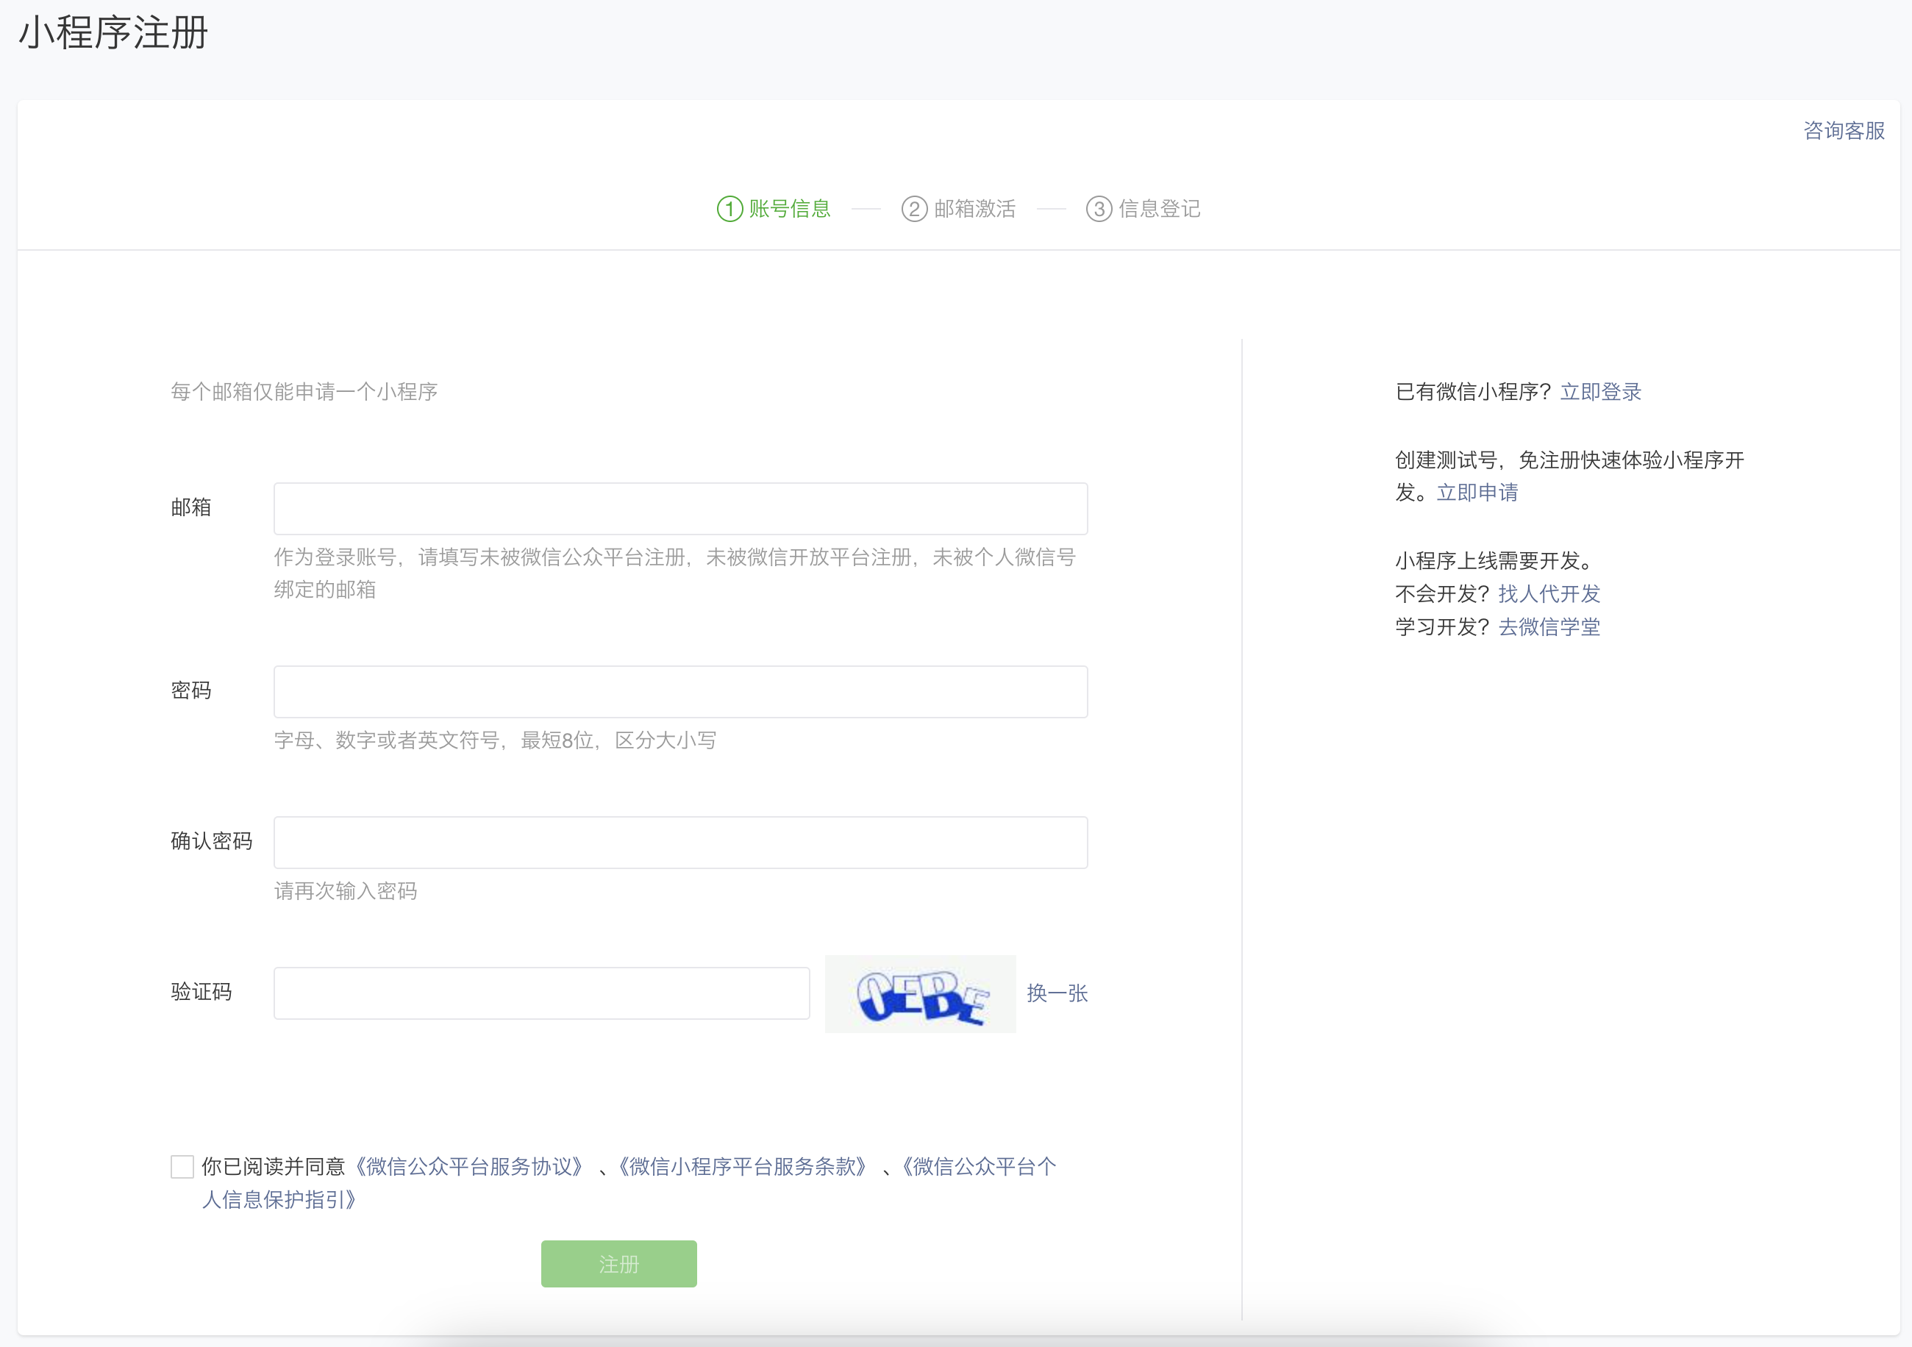This screenshot has height=1347, width=1912.
Task: Click the 验证码 field label
Action: click(x=201, y=992)
